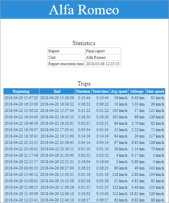Screen dimensions: 169x203
Task: Select the Beginning column header
Action: coord(21,92)
